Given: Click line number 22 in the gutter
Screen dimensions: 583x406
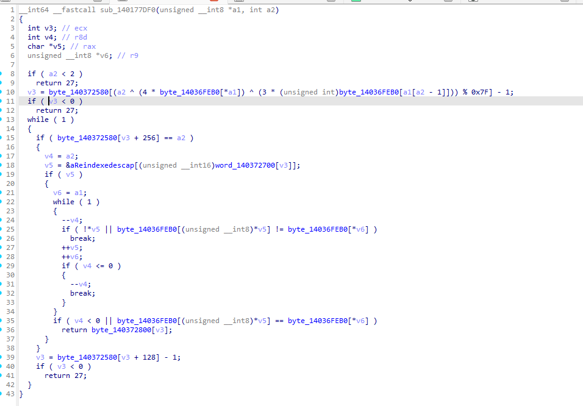Looking at the screenshot, I should pos(10,202).
